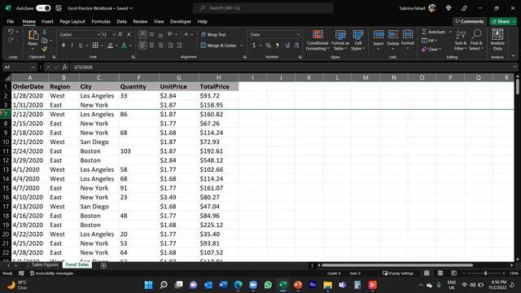Open Cell Styles gallery
Image resolution: width=521 pixels, height=293 pixels.
(x=358, y=40)
